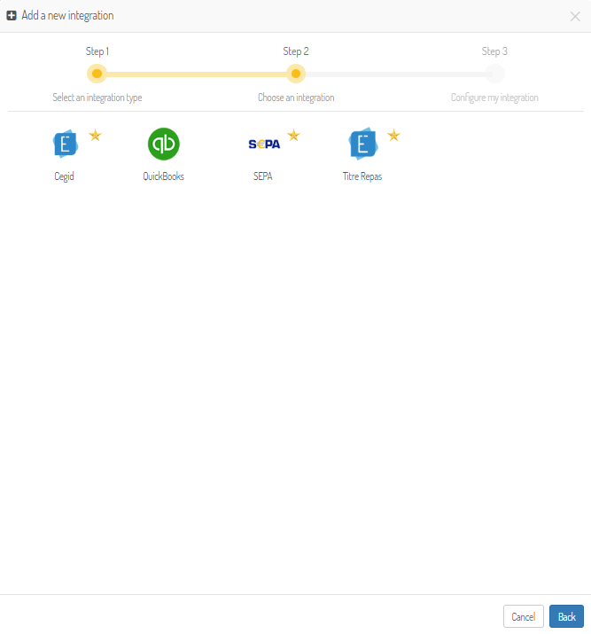Screen dimensions: 591x634
Task: Click the star beside the SEPA logo
Action: pyautogui.click(x=293, y=135)
